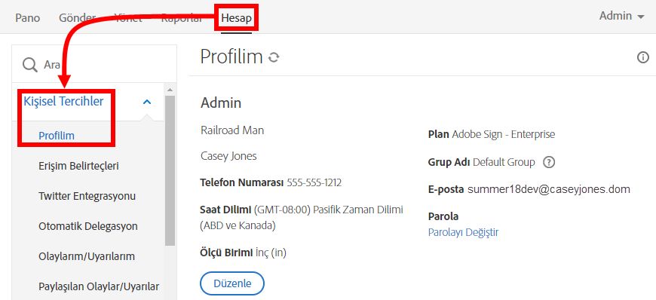Open Twitter Entegrasyonu settings
Screen dimensions: 656x300
click(x=87, y=196)
